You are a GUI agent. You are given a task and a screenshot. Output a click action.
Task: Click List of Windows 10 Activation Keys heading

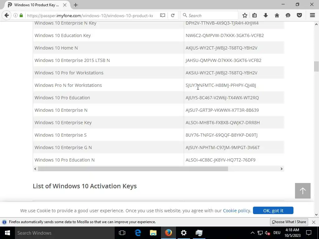[x=85, y=186]
